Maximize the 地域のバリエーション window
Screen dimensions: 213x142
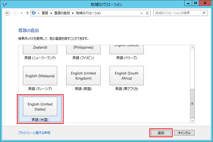point(195,3)
